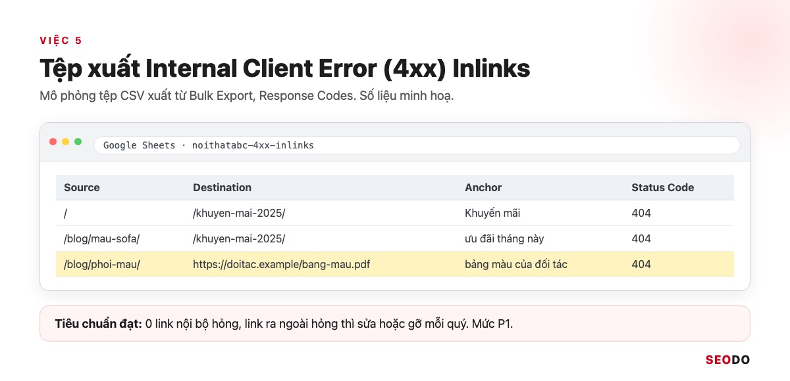Image resolution: width=790 pixels, height=381 pixels.
Task: Click status 404 in the Khuyến mãi row
Action: (641, 213)
